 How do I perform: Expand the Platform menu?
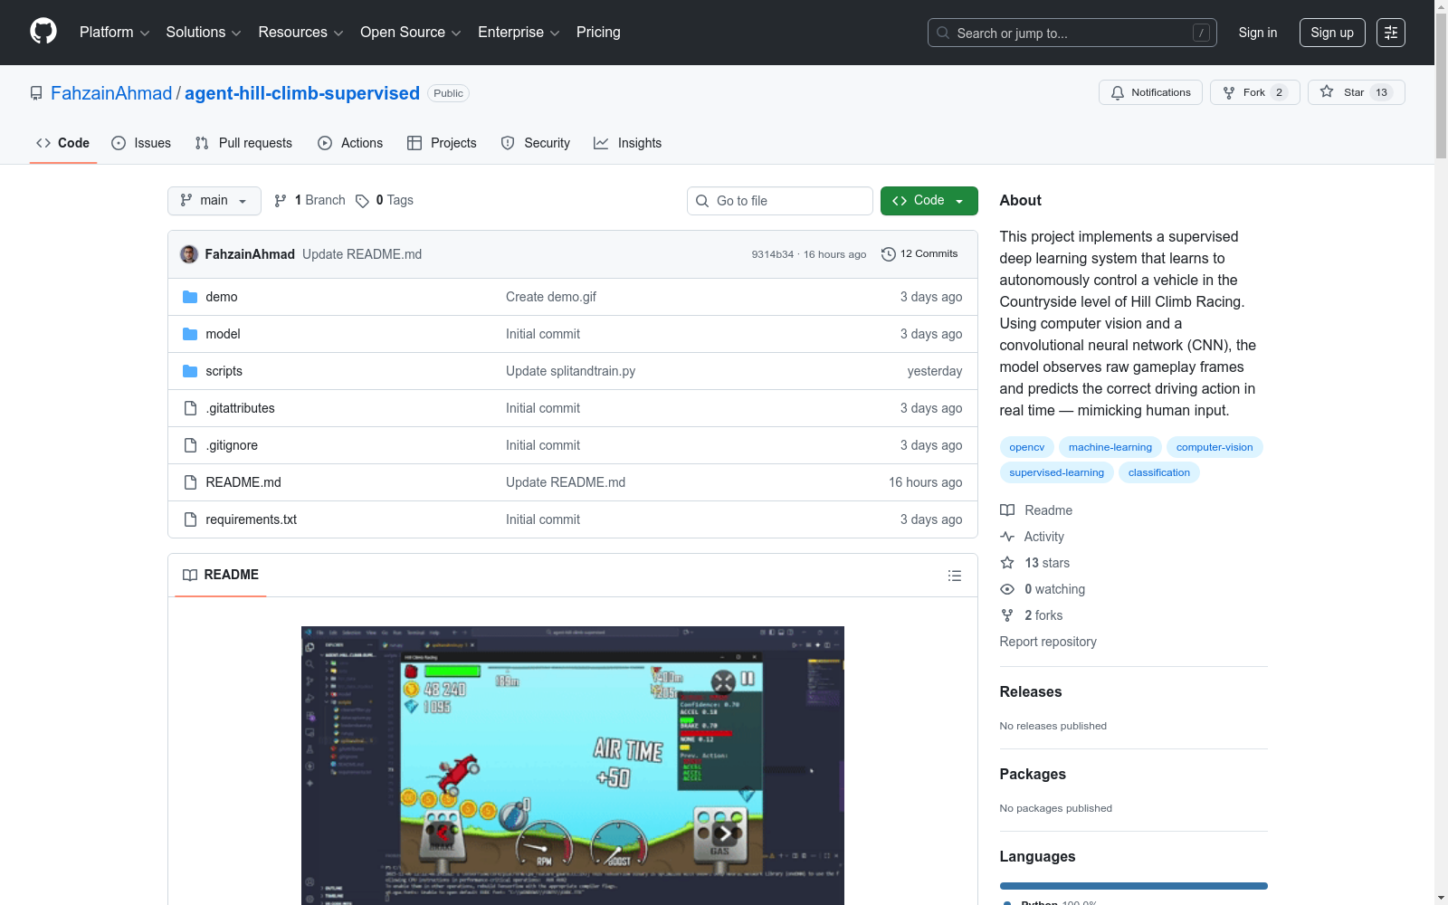coord(114,33)
